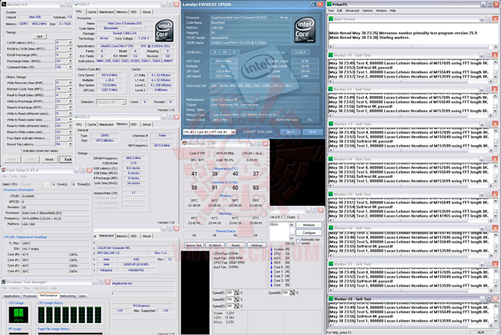Open Charts tab in SpeedFan

tap(291, 218)
